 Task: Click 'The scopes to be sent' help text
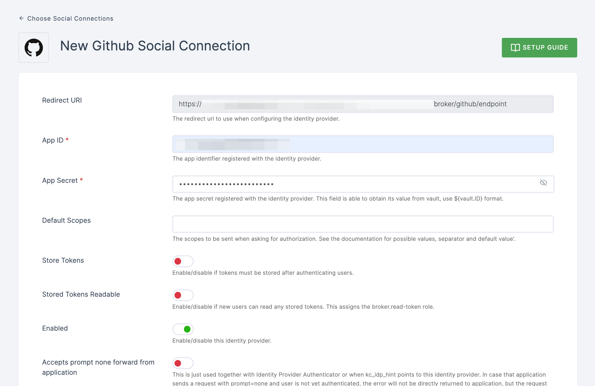click(344, 239)
